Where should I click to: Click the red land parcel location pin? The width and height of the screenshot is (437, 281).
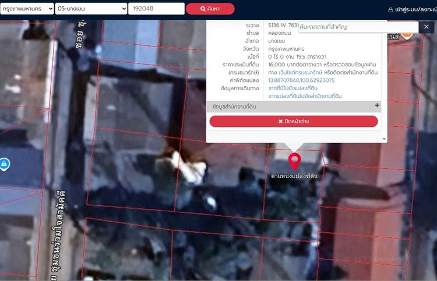tap(294, 160)
